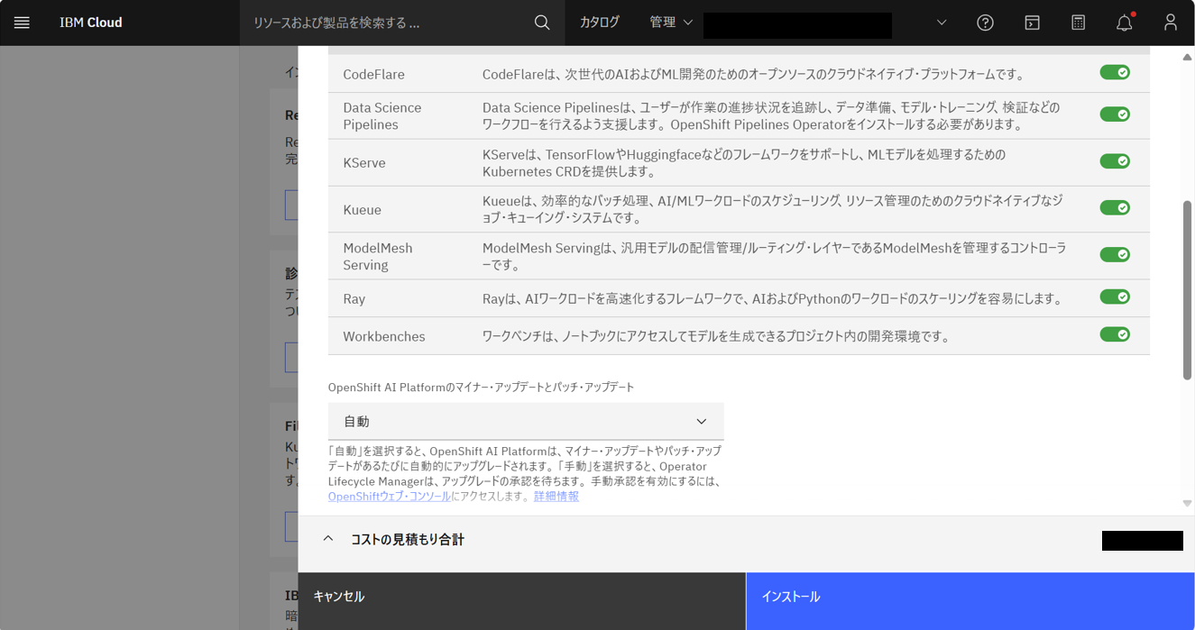This screenshot has height=630, width=1195.
Task: Open the OpenShiftウェブ・コンソール link
Action: tap(390, 497)
